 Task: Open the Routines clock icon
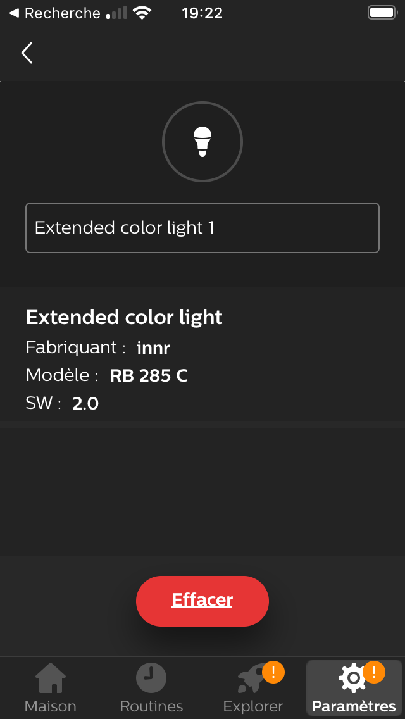coord(151,678)
